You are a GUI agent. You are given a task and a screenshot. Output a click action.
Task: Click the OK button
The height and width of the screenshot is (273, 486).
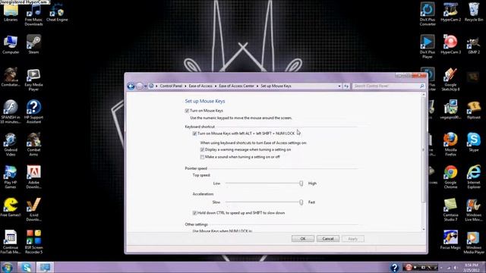(x=303, y=239)
